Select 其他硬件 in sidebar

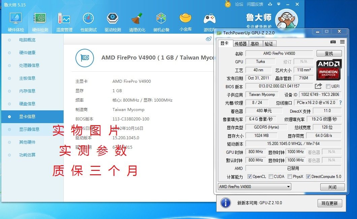[x=32, y=142]
